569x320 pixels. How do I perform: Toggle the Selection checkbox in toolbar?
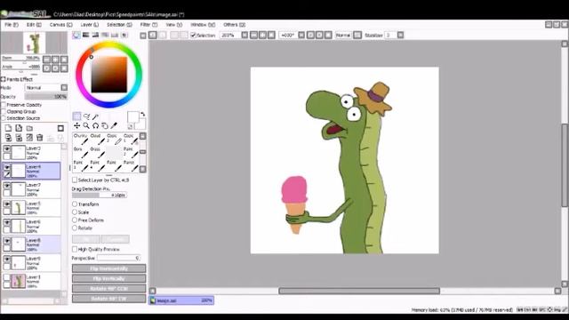[194, 35]
